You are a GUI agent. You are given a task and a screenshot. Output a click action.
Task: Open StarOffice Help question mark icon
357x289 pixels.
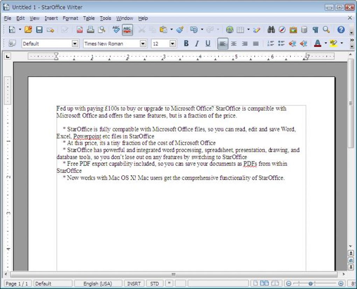(341, 30)
